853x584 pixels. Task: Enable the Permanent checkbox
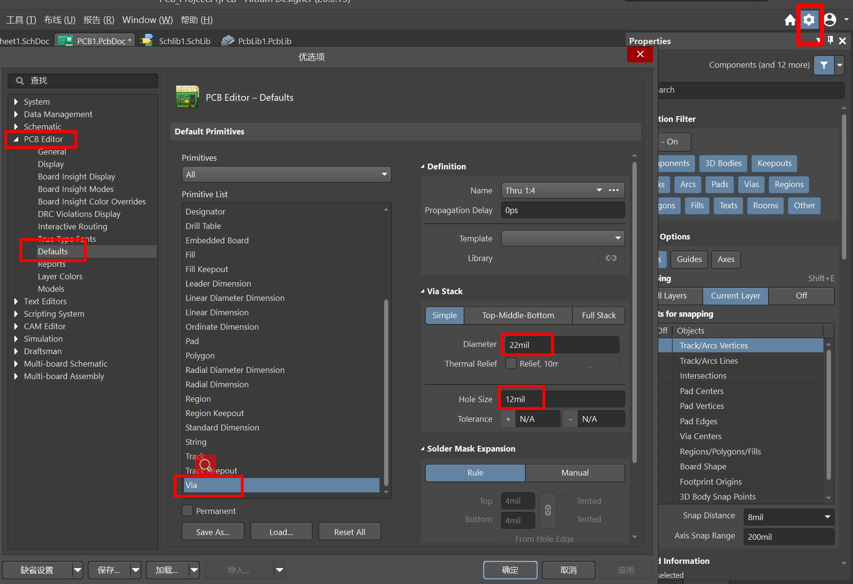pos(188,511)
